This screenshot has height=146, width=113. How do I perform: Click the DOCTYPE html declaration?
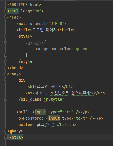pyautogui.click(x=24, y=5)
